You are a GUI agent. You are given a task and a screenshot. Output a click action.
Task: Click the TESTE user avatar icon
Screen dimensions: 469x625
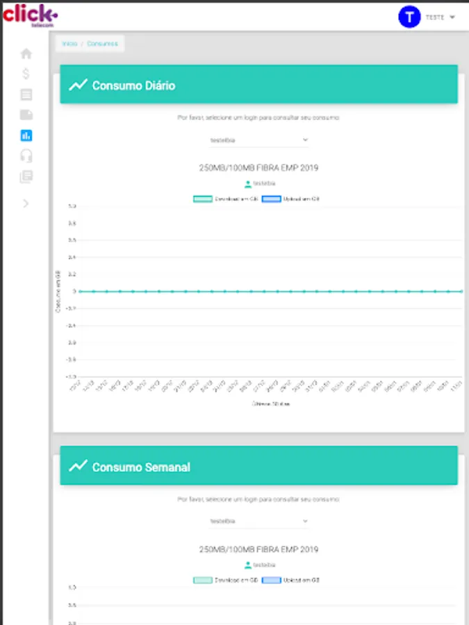409,17
